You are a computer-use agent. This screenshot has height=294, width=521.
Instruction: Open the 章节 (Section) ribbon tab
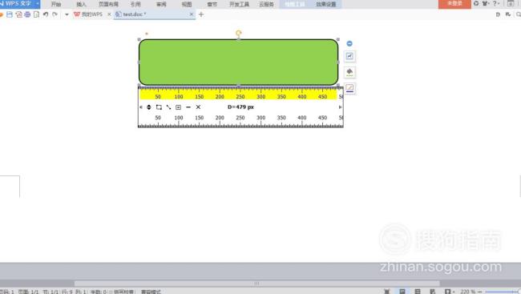pyautogui.click(x=212, y=4)
